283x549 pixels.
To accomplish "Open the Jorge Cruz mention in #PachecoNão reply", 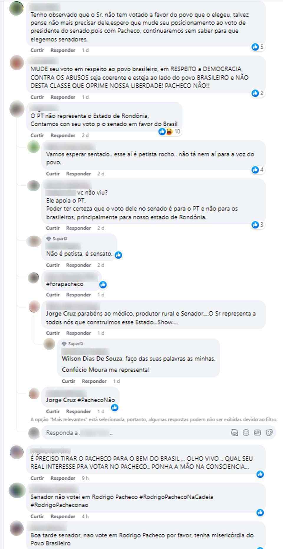I will click(x=61, y=400).
